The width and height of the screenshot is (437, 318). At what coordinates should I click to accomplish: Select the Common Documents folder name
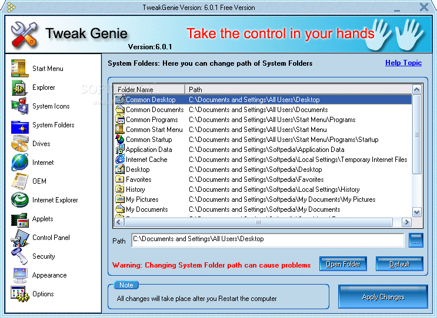coord(155,110)
